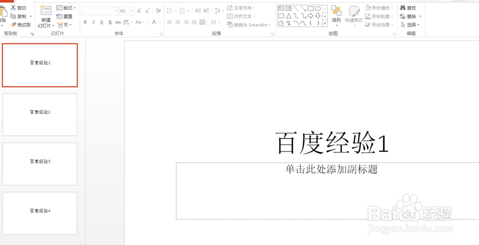Click Increase Font Size button
The height and width of the screenshot is (245, 479).
[139, 11]
